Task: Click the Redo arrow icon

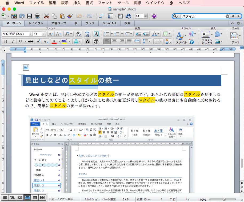Action: point(89,16)
